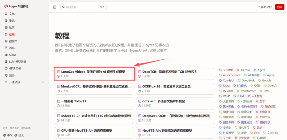Expand the 开源项目 menu

(x=24, y=82)
